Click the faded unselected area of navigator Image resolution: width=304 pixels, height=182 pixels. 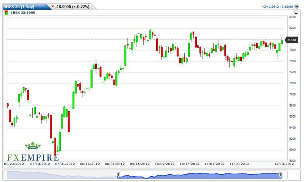(x=62, y=175)
